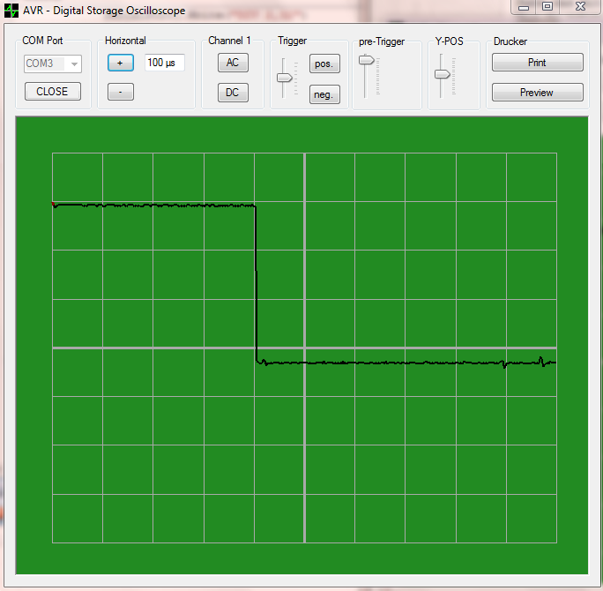Viewport: 603px width, 591px height.
Task: Set trigger to neg. edge
Action: tap(324, 94)
